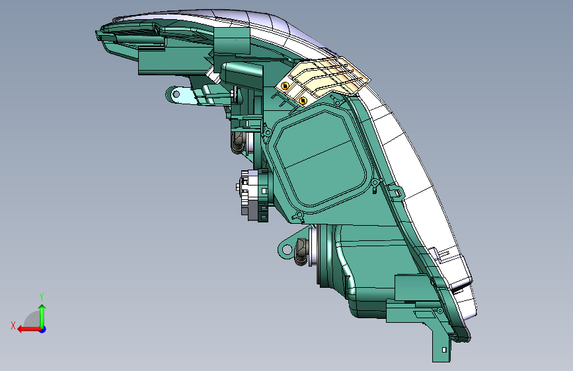Select the gray XY plane quadrant on triad
The width and height of the screenshot is (573, 371).
pos(32,320)
